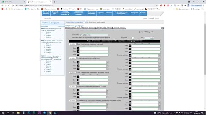Open Telegram from the taskbar
Screen dimensions: 206x115
pyautogui.click(x=44, y=113)
